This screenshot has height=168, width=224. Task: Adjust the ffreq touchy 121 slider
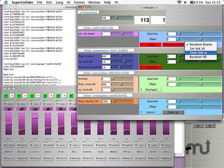[122, 101]
